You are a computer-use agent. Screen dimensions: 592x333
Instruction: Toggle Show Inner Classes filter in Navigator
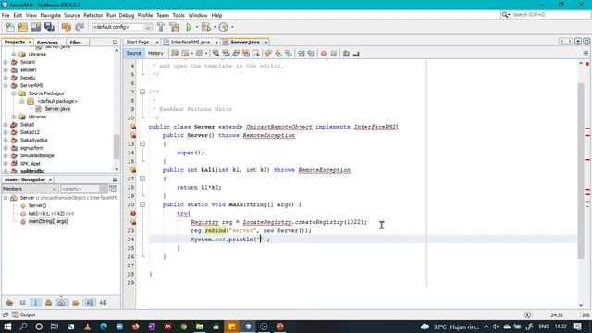tap(62, 302)
